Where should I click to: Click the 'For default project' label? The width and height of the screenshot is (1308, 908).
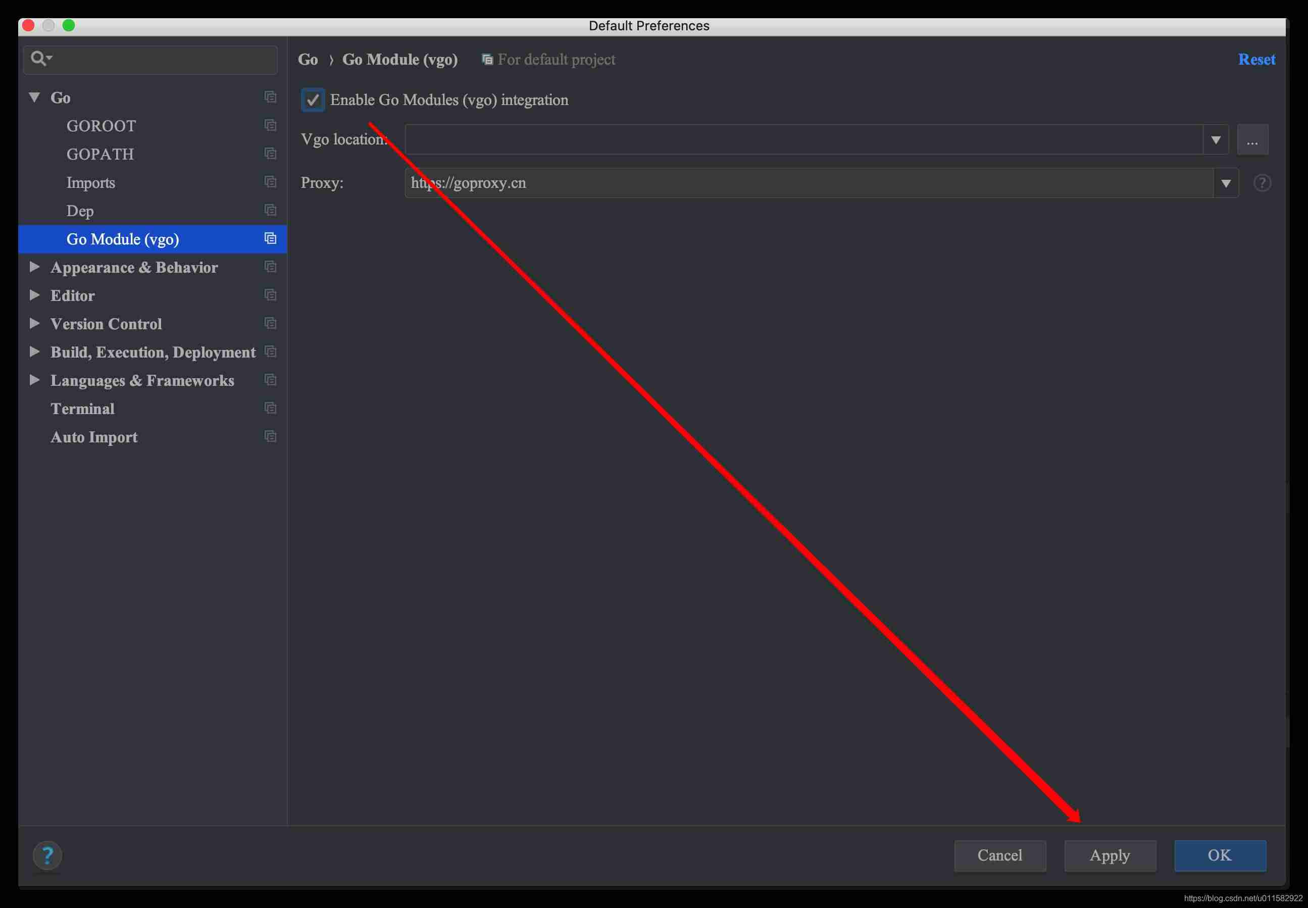point(557,60)
